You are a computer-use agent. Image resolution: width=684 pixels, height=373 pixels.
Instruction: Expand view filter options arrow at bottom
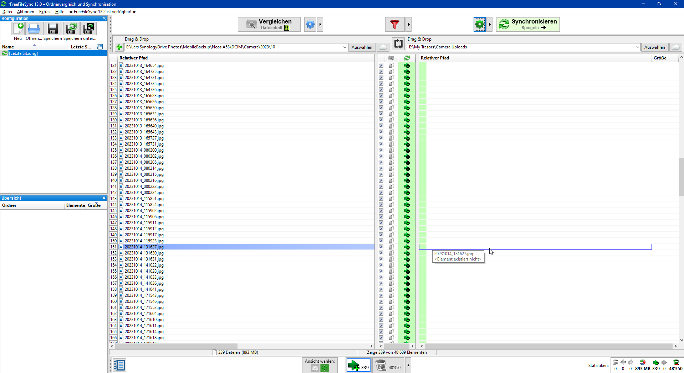[x=408, y=366]
